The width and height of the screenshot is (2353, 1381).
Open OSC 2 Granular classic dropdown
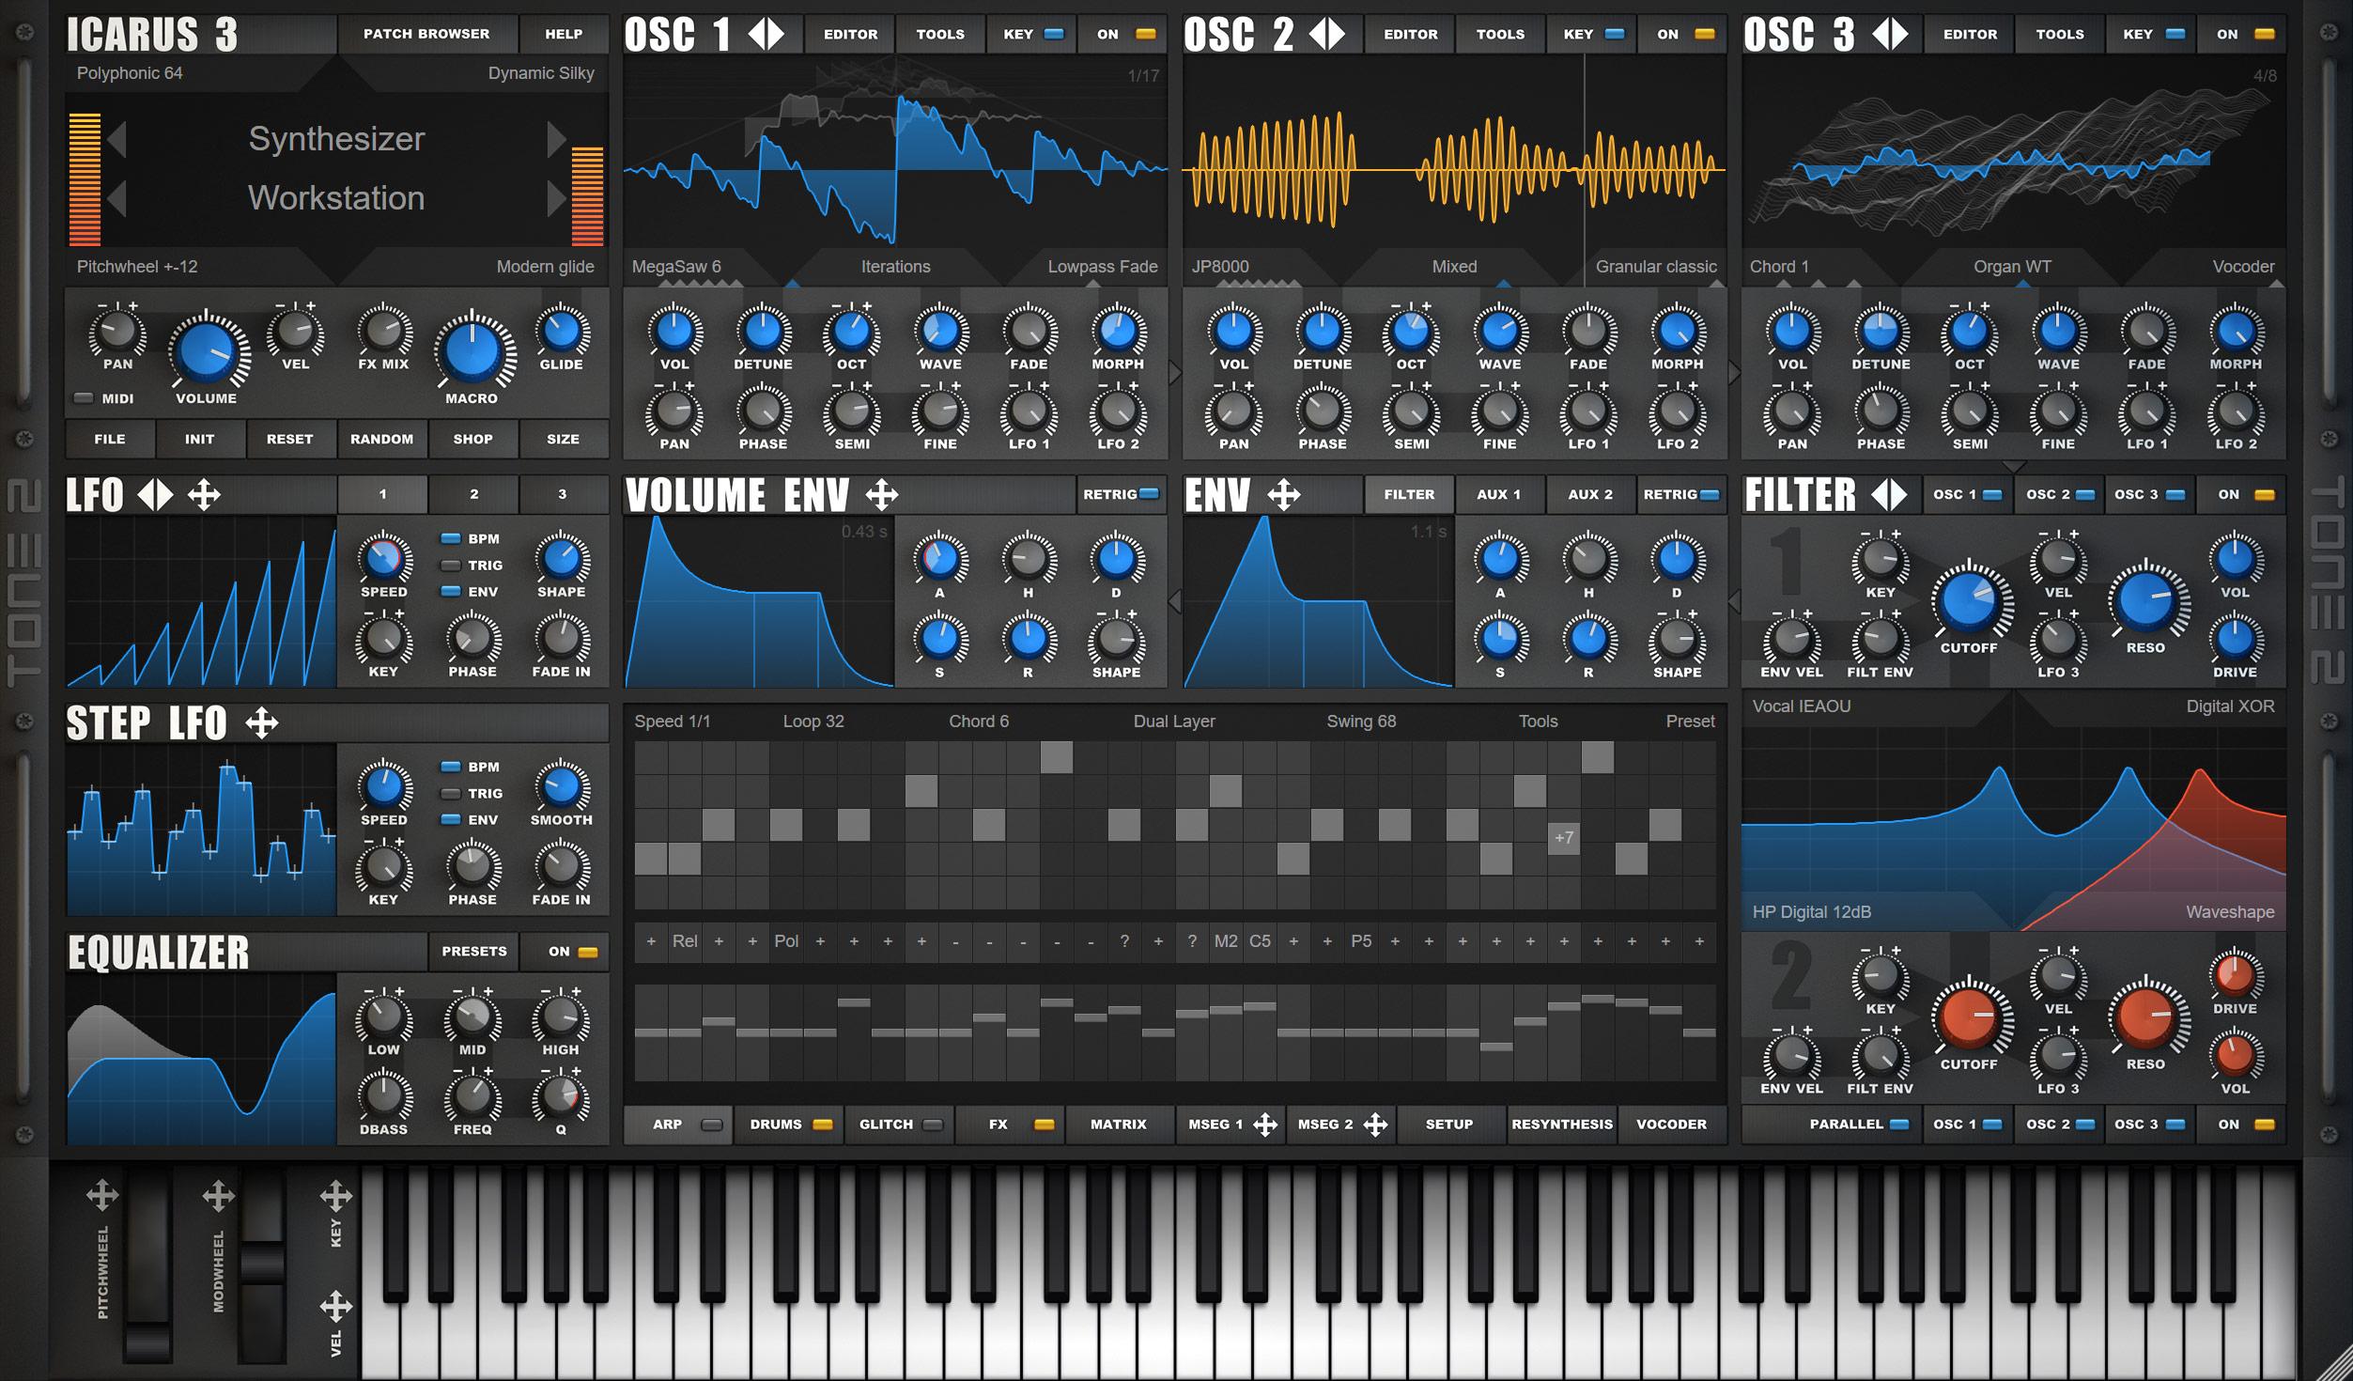pos(1656,267)
